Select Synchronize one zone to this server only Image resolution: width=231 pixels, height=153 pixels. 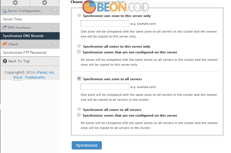pos(79,15)
